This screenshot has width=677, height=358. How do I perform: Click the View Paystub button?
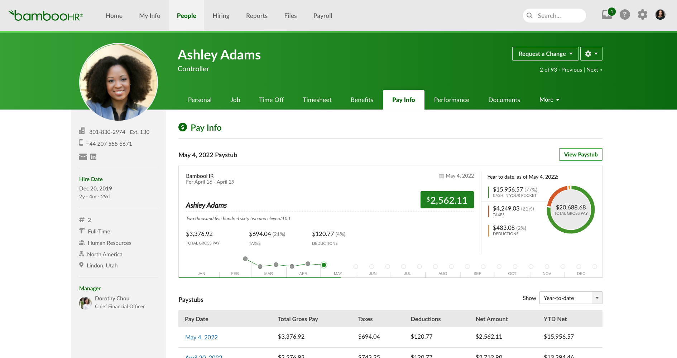click(x=581, y=155)
